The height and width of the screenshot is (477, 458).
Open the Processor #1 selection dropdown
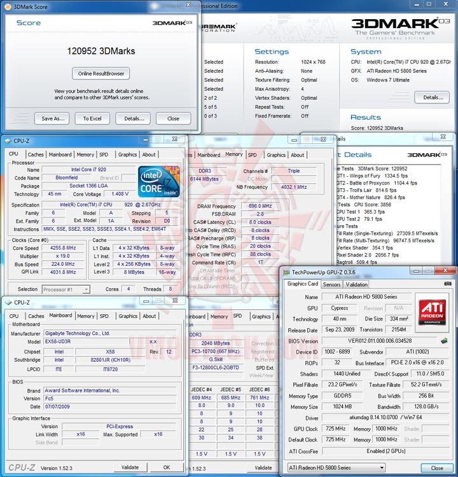click(x=66, y=289)
